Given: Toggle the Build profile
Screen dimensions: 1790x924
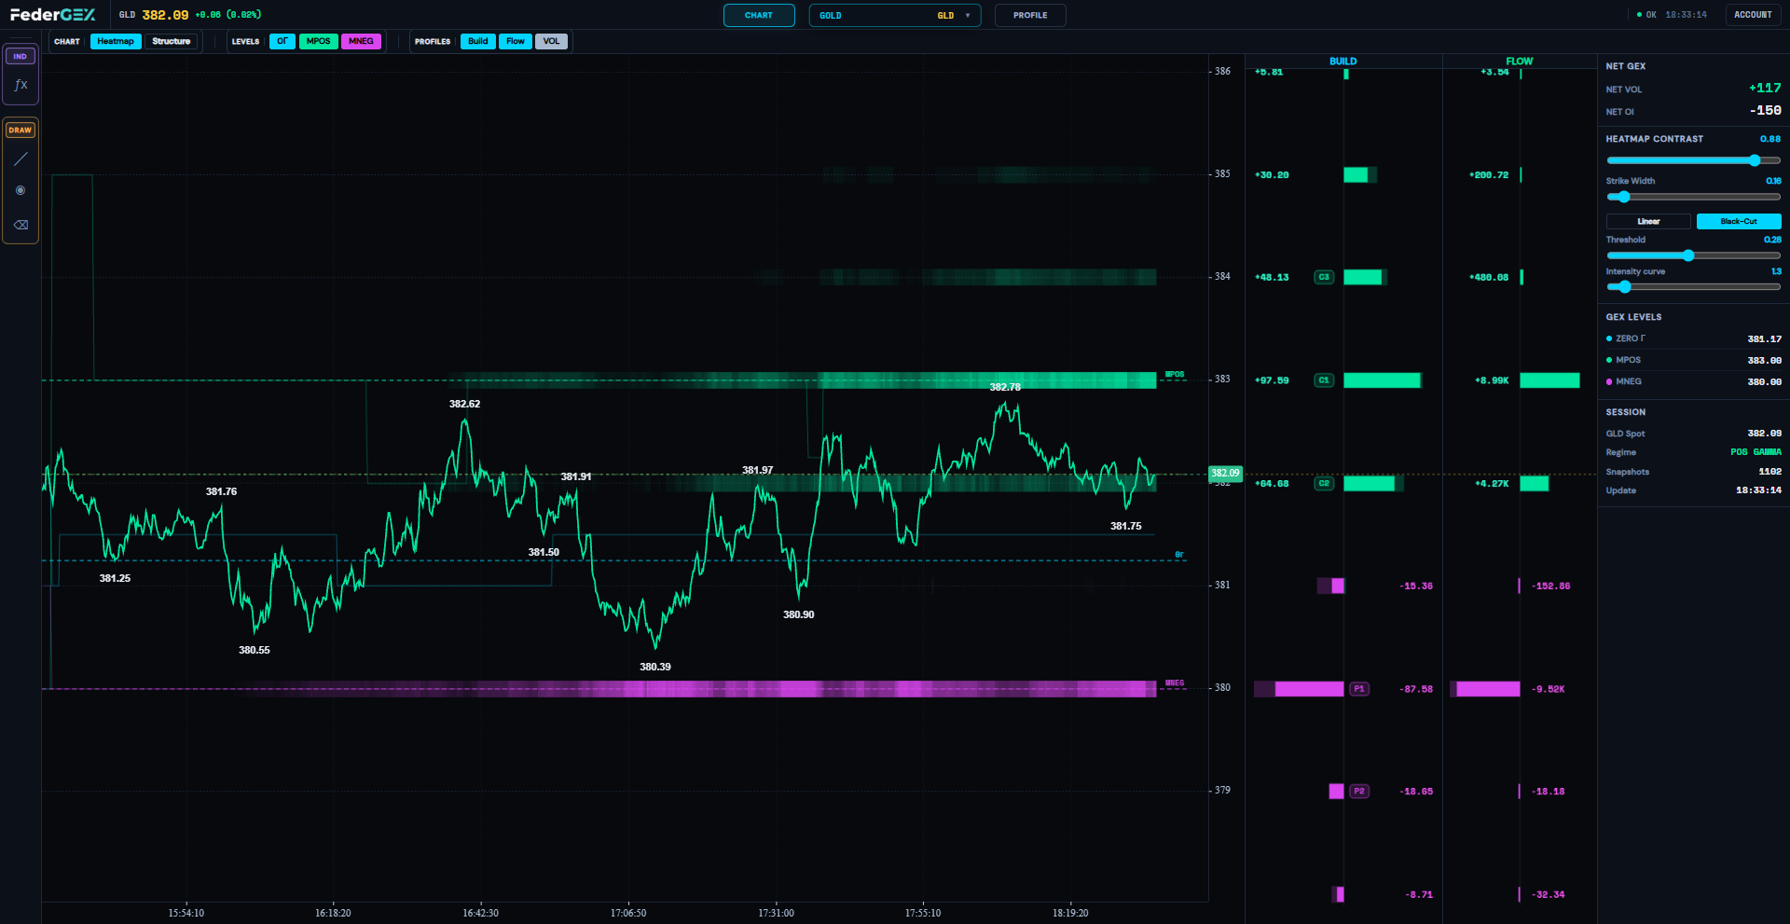Looking at the screenshot, I should 478,41.
